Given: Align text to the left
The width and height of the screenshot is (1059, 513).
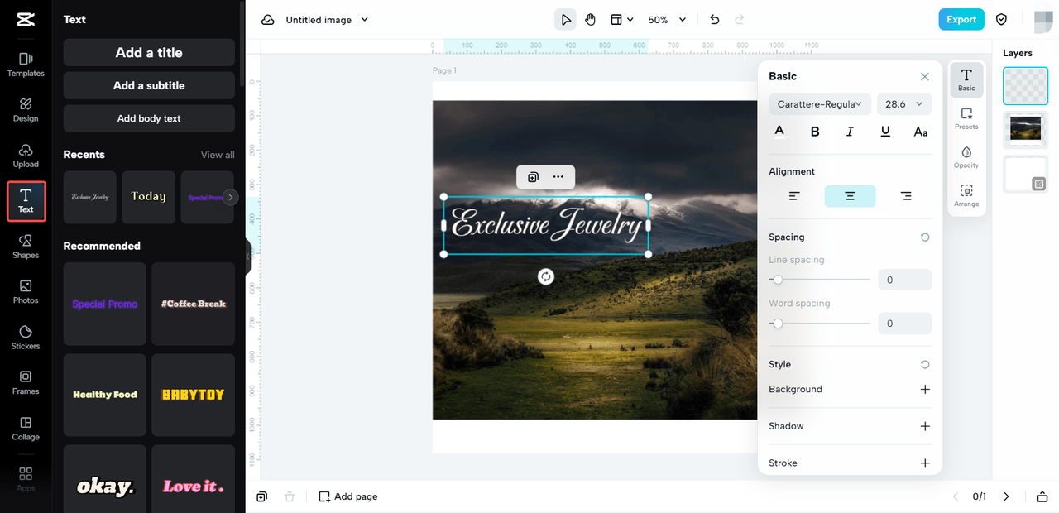Looking at the screenshot, I should click(x=794, y=196).
